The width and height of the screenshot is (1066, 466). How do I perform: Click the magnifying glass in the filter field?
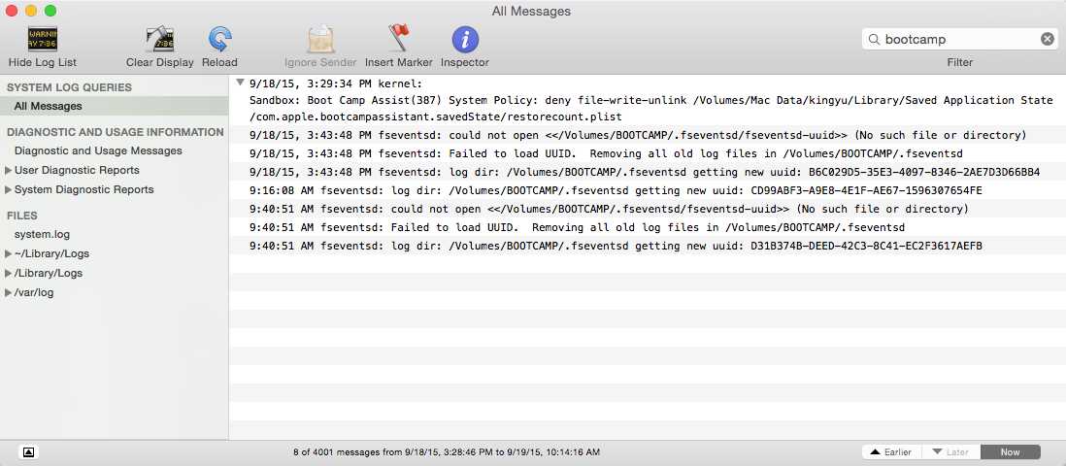tap(875, 40)
